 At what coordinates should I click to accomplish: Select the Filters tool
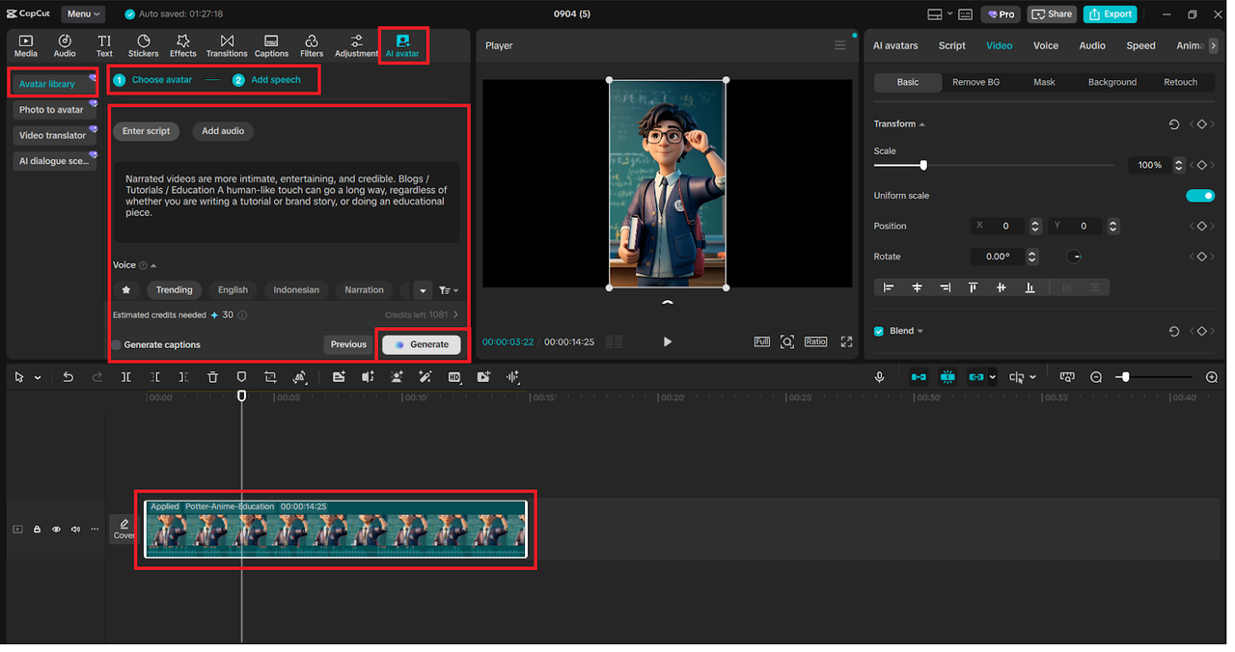click(311, 45)
